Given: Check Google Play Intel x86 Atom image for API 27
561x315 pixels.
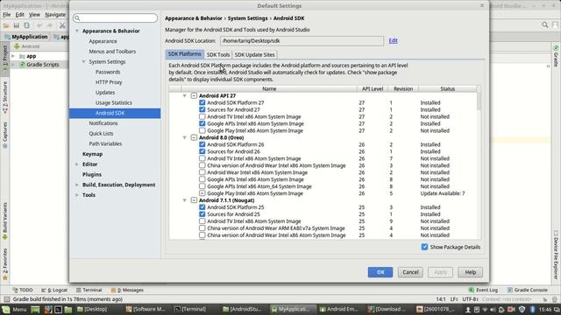Looking at the screenshot, I should coord(202,130).
